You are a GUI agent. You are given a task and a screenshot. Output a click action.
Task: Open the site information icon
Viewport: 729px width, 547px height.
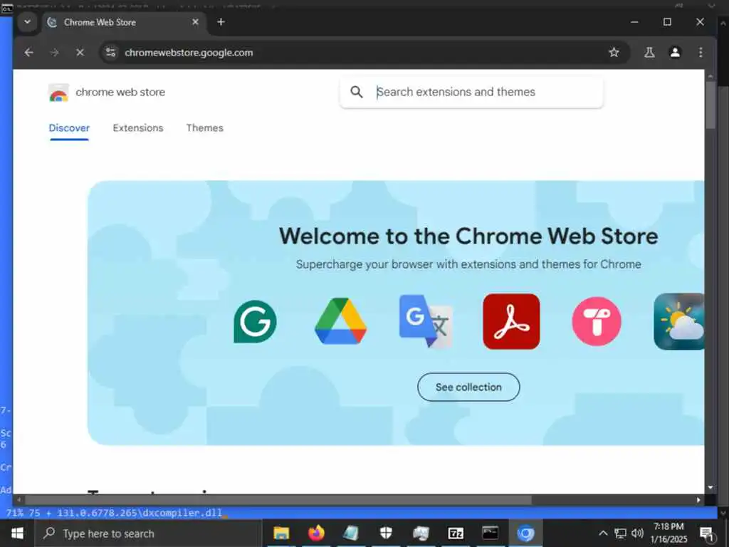110,53
